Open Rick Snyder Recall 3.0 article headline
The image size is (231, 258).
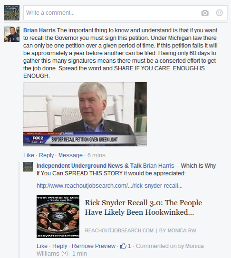(144, 207)
